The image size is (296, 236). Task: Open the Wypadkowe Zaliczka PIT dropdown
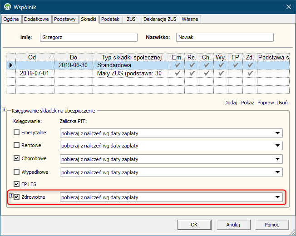tap(277, 172)
